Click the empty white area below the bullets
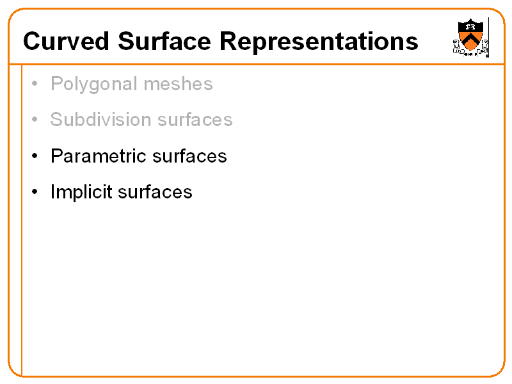Viewport: 512px width, 384px height. tap(256, 288)
